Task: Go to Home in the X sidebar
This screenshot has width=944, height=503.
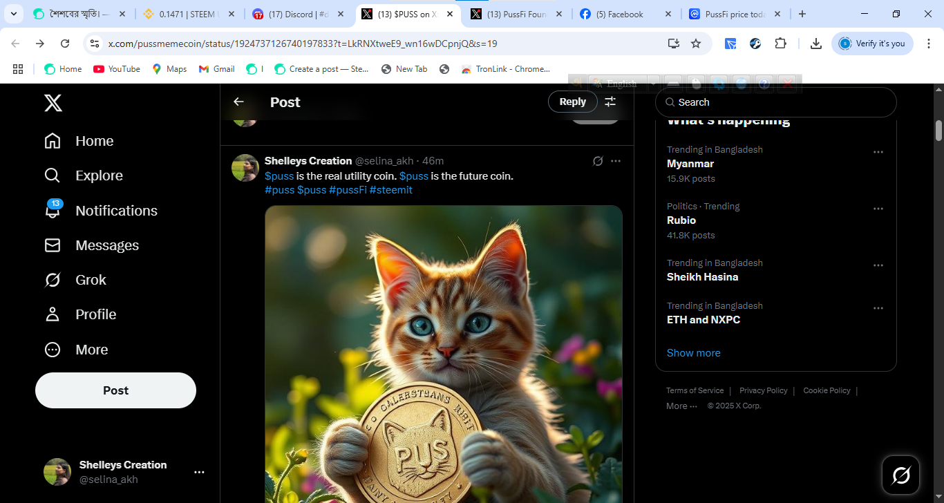Action: click(x=79, y=141)
